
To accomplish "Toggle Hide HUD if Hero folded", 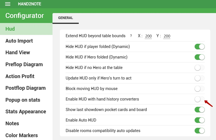I will click(200, 57).
